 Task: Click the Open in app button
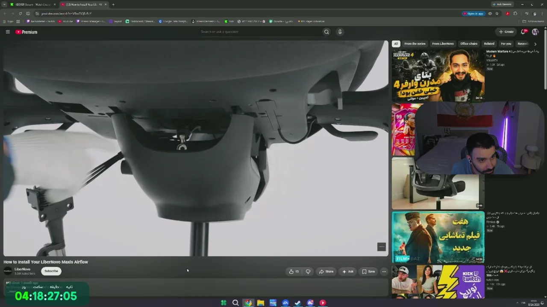(473, 14)
